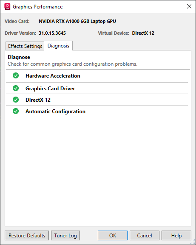Click the Automatic Configuration green check icon
The width and height of the screenshot is (196, 245).
pyautogui.click(x=16, y=111)
